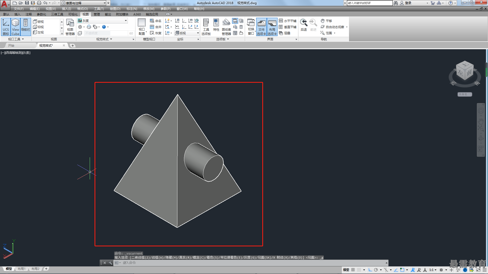
Task: Click the UCS world globe icon
Action: [196, 21]
